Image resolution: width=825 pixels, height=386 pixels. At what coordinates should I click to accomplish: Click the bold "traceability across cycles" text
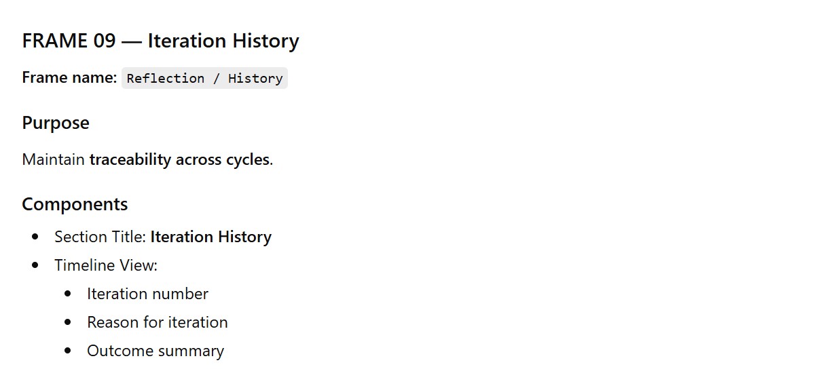coord(179,160)
